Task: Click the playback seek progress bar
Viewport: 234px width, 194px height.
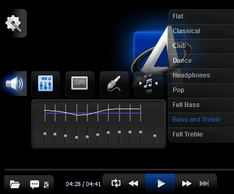Action: coord(119,170)
